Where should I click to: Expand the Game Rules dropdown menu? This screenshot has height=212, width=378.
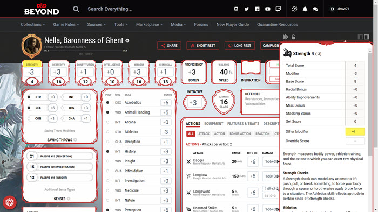click(x=66, y=25)
